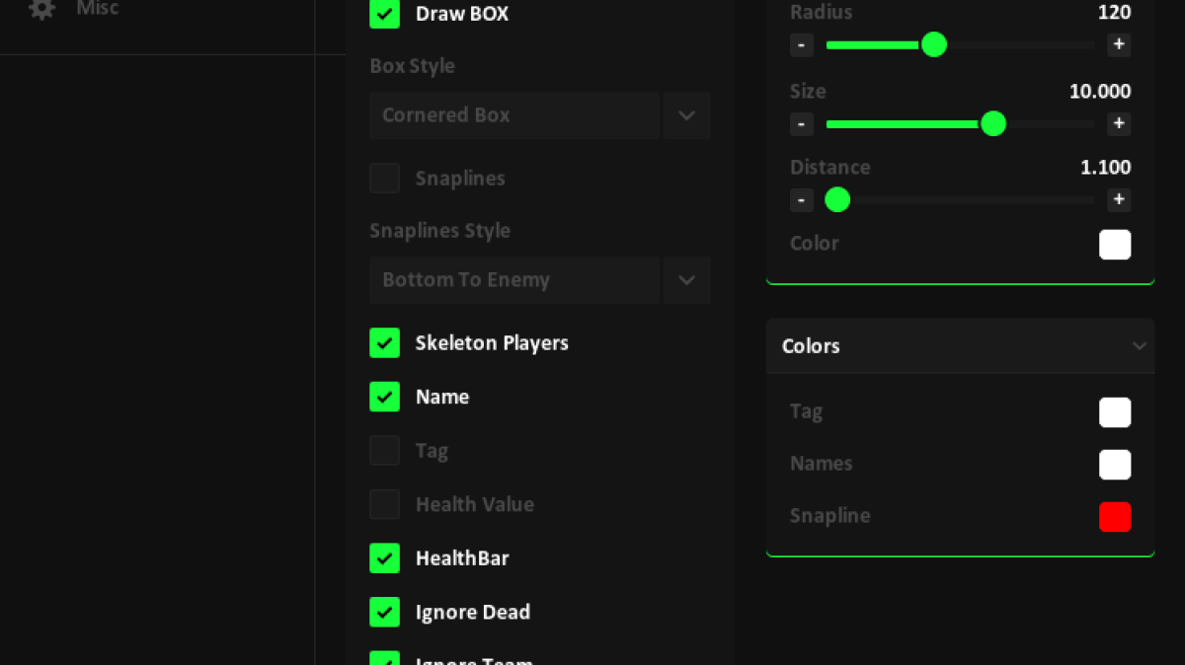Toggle the HealthBar checkbox off
This screenshot has width=1185, height=665.
pyautogui.click(x=384, y=558)
